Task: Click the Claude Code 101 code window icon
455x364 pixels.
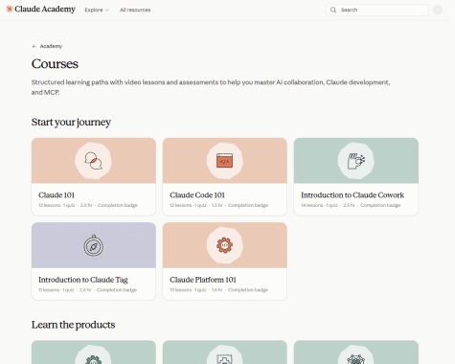Action: 224,161
